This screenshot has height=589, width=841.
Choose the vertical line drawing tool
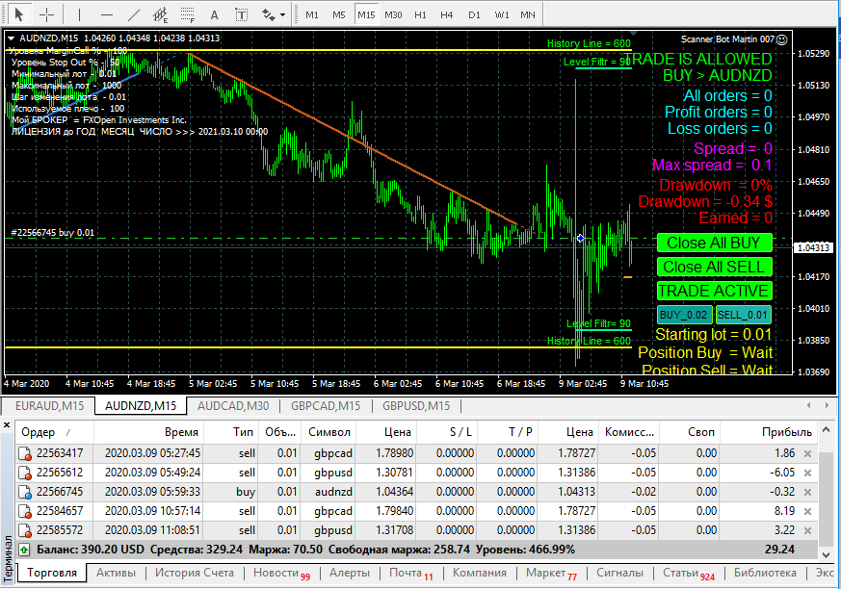pyautogui.click(x=79, y=14)
